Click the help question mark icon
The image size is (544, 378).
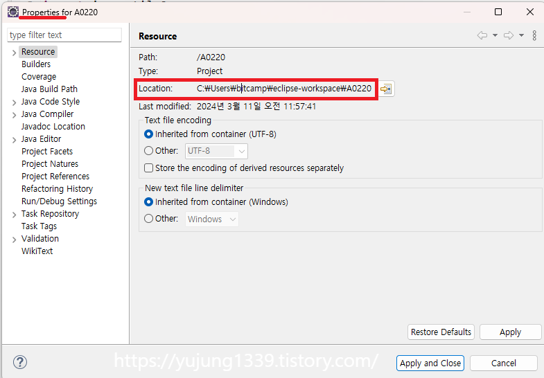pyautogui.click(x=20, y=362)
